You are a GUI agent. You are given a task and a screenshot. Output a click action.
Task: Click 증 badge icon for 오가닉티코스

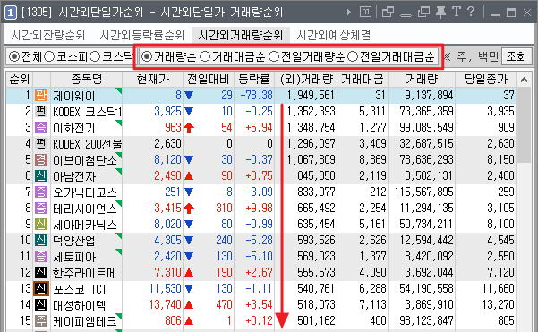41,192
